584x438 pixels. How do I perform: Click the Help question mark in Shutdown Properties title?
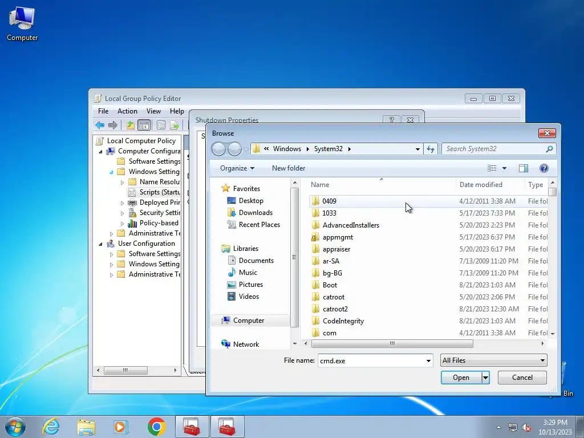[x=391, y=120]
